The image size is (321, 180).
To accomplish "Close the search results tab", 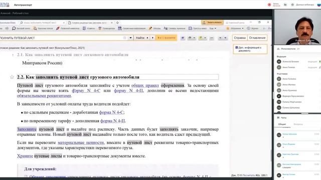I will 64,22.
